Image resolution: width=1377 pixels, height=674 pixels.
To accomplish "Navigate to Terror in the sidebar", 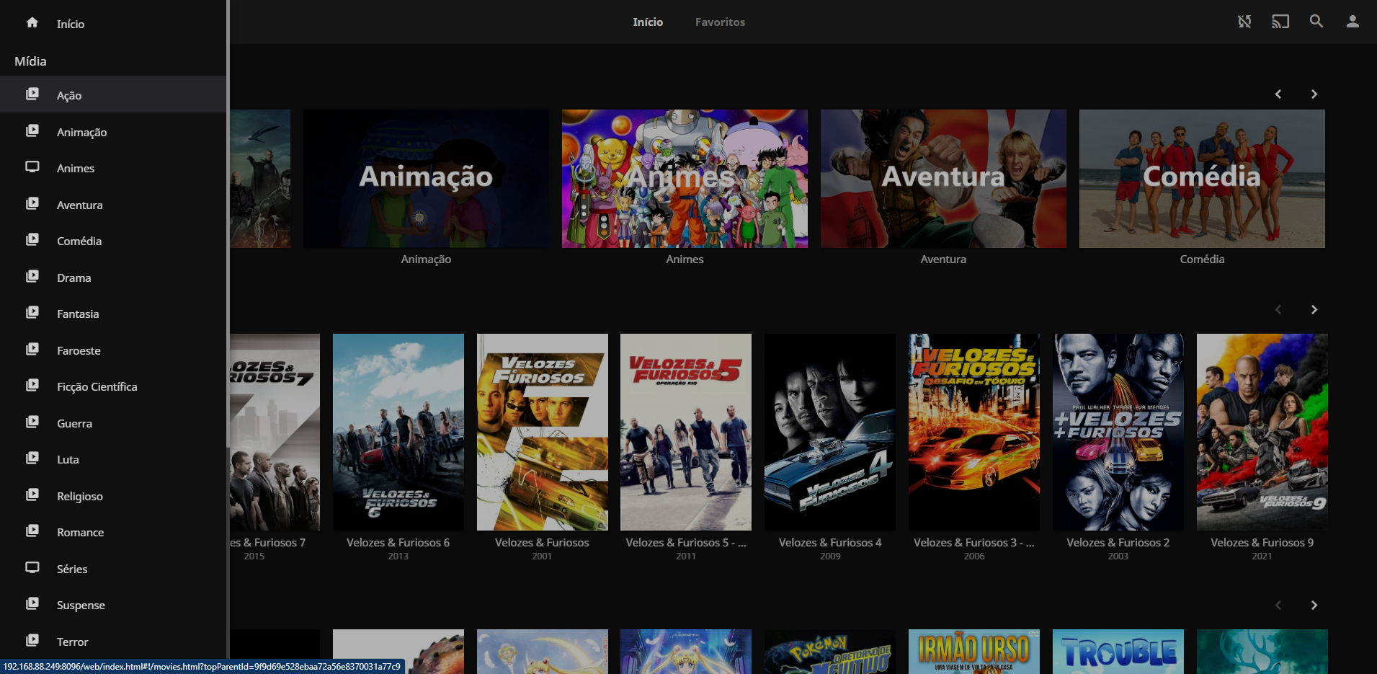I will tap(113, 642).
